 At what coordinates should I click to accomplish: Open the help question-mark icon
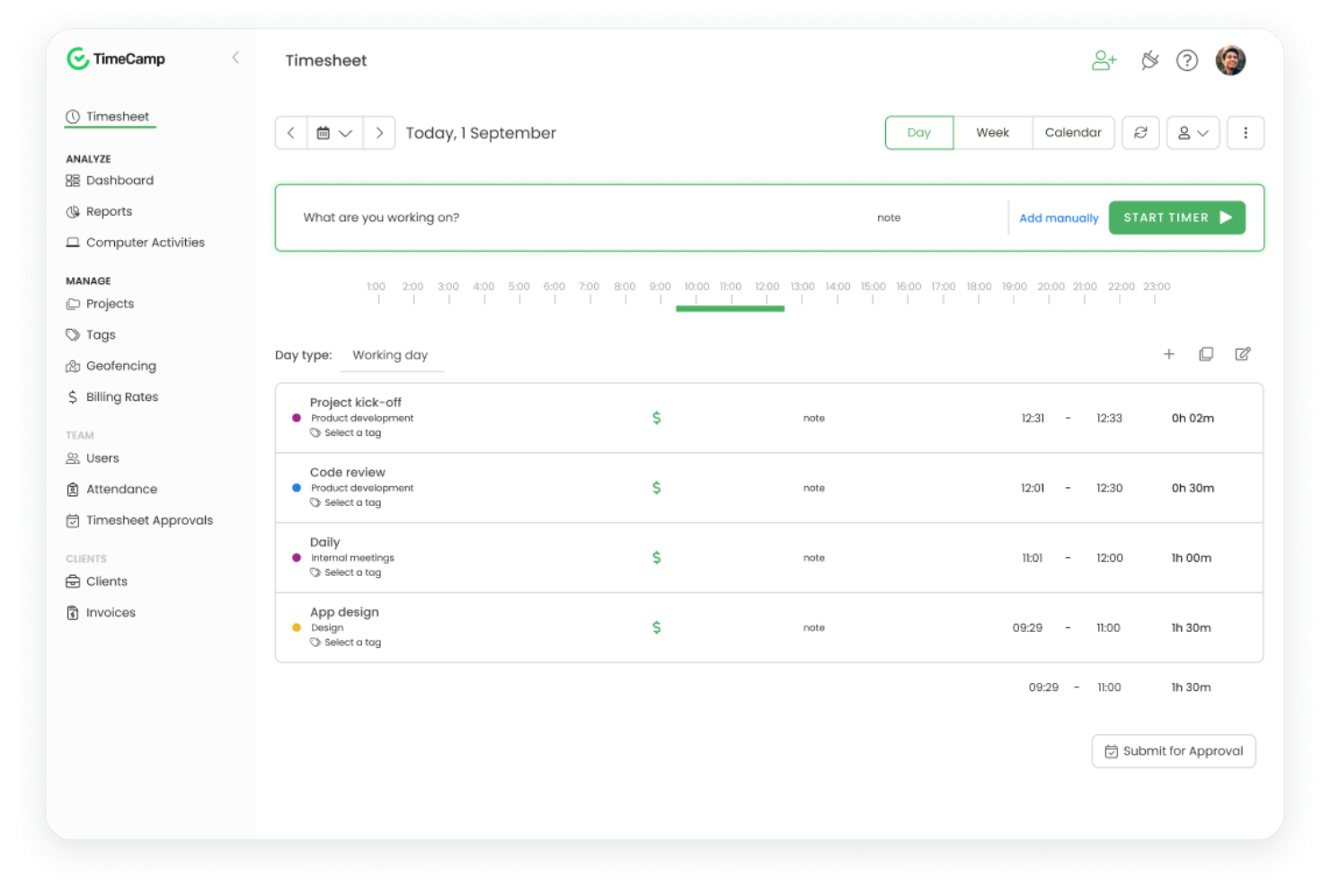coord(1187,60)
